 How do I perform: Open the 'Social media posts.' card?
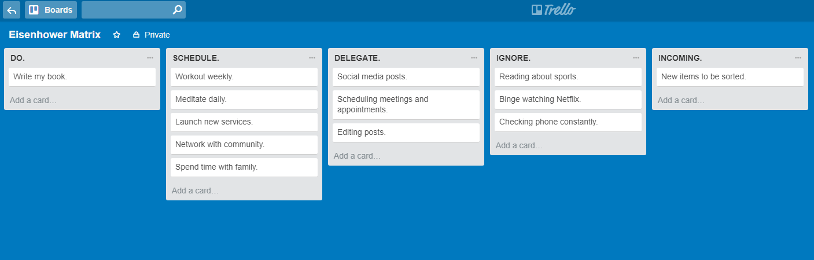406,77
